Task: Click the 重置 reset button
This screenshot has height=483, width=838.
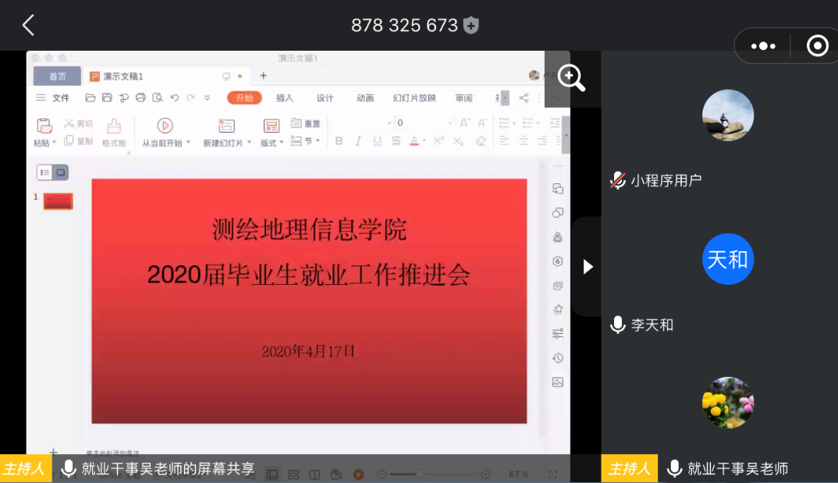Action: 306,123
